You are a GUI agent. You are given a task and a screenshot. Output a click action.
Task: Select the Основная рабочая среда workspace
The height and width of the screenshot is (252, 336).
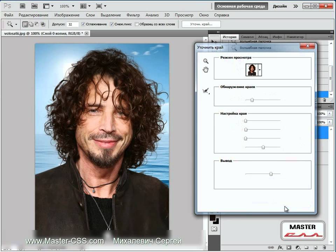tap(241, 6)
